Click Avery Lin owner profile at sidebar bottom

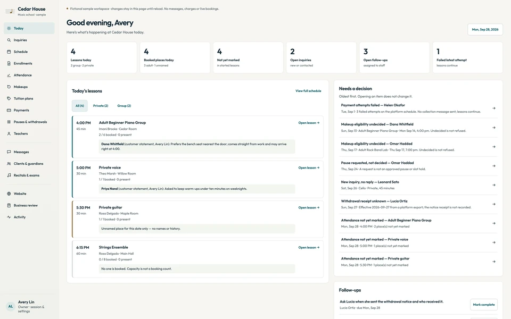[x=29, y=306]
